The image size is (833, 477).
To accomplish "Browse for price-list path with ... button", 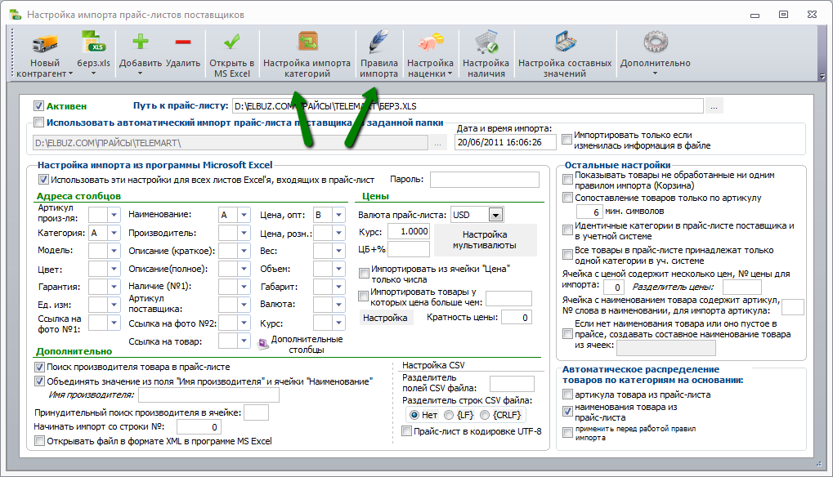I will click(714, 106).
